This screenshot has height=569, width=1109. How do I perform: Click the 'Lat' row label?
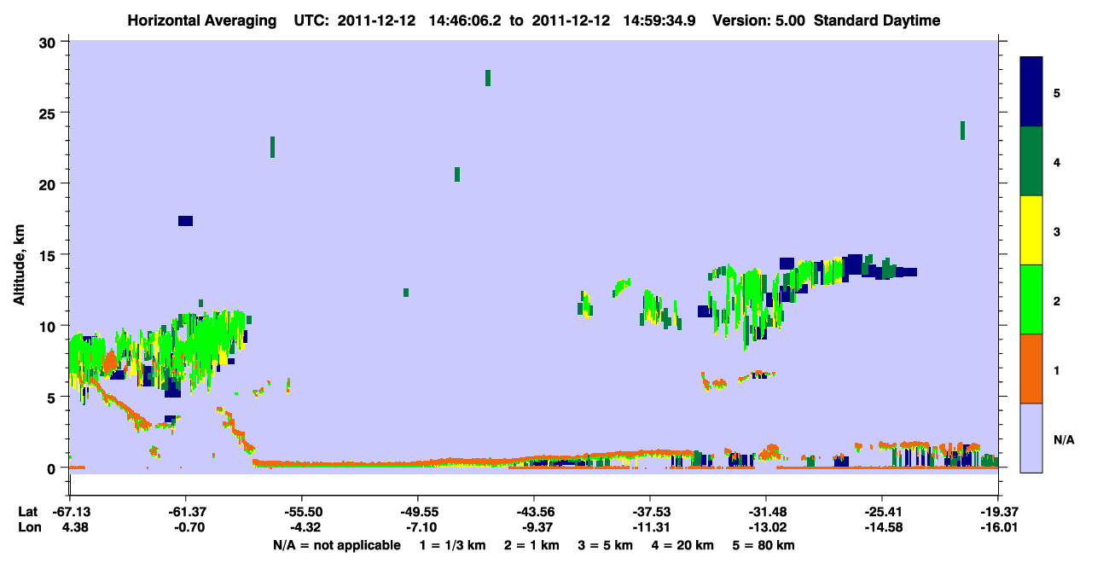tap(27, 512)
